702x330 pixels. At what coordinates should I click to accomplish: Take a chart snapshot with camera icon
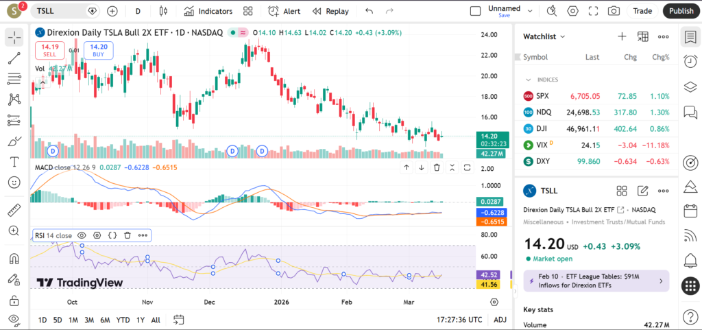click(x=614, y=11)
